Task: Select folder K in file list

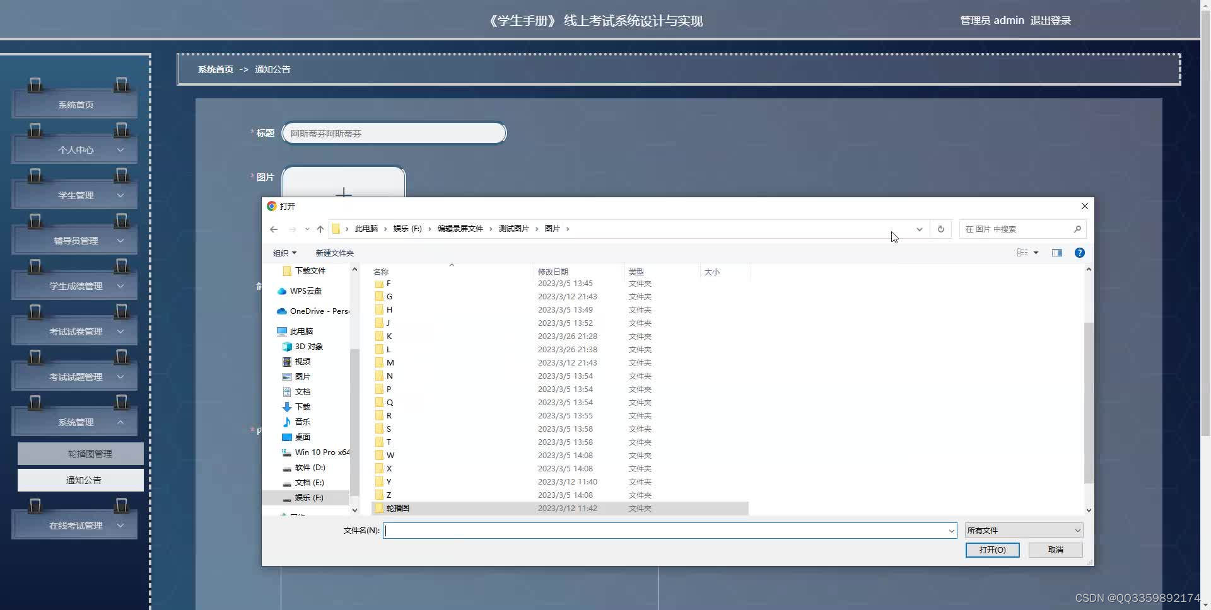Action: (559, 336)
